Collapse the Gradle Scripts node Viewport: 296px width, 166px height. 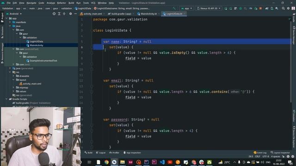7,99
